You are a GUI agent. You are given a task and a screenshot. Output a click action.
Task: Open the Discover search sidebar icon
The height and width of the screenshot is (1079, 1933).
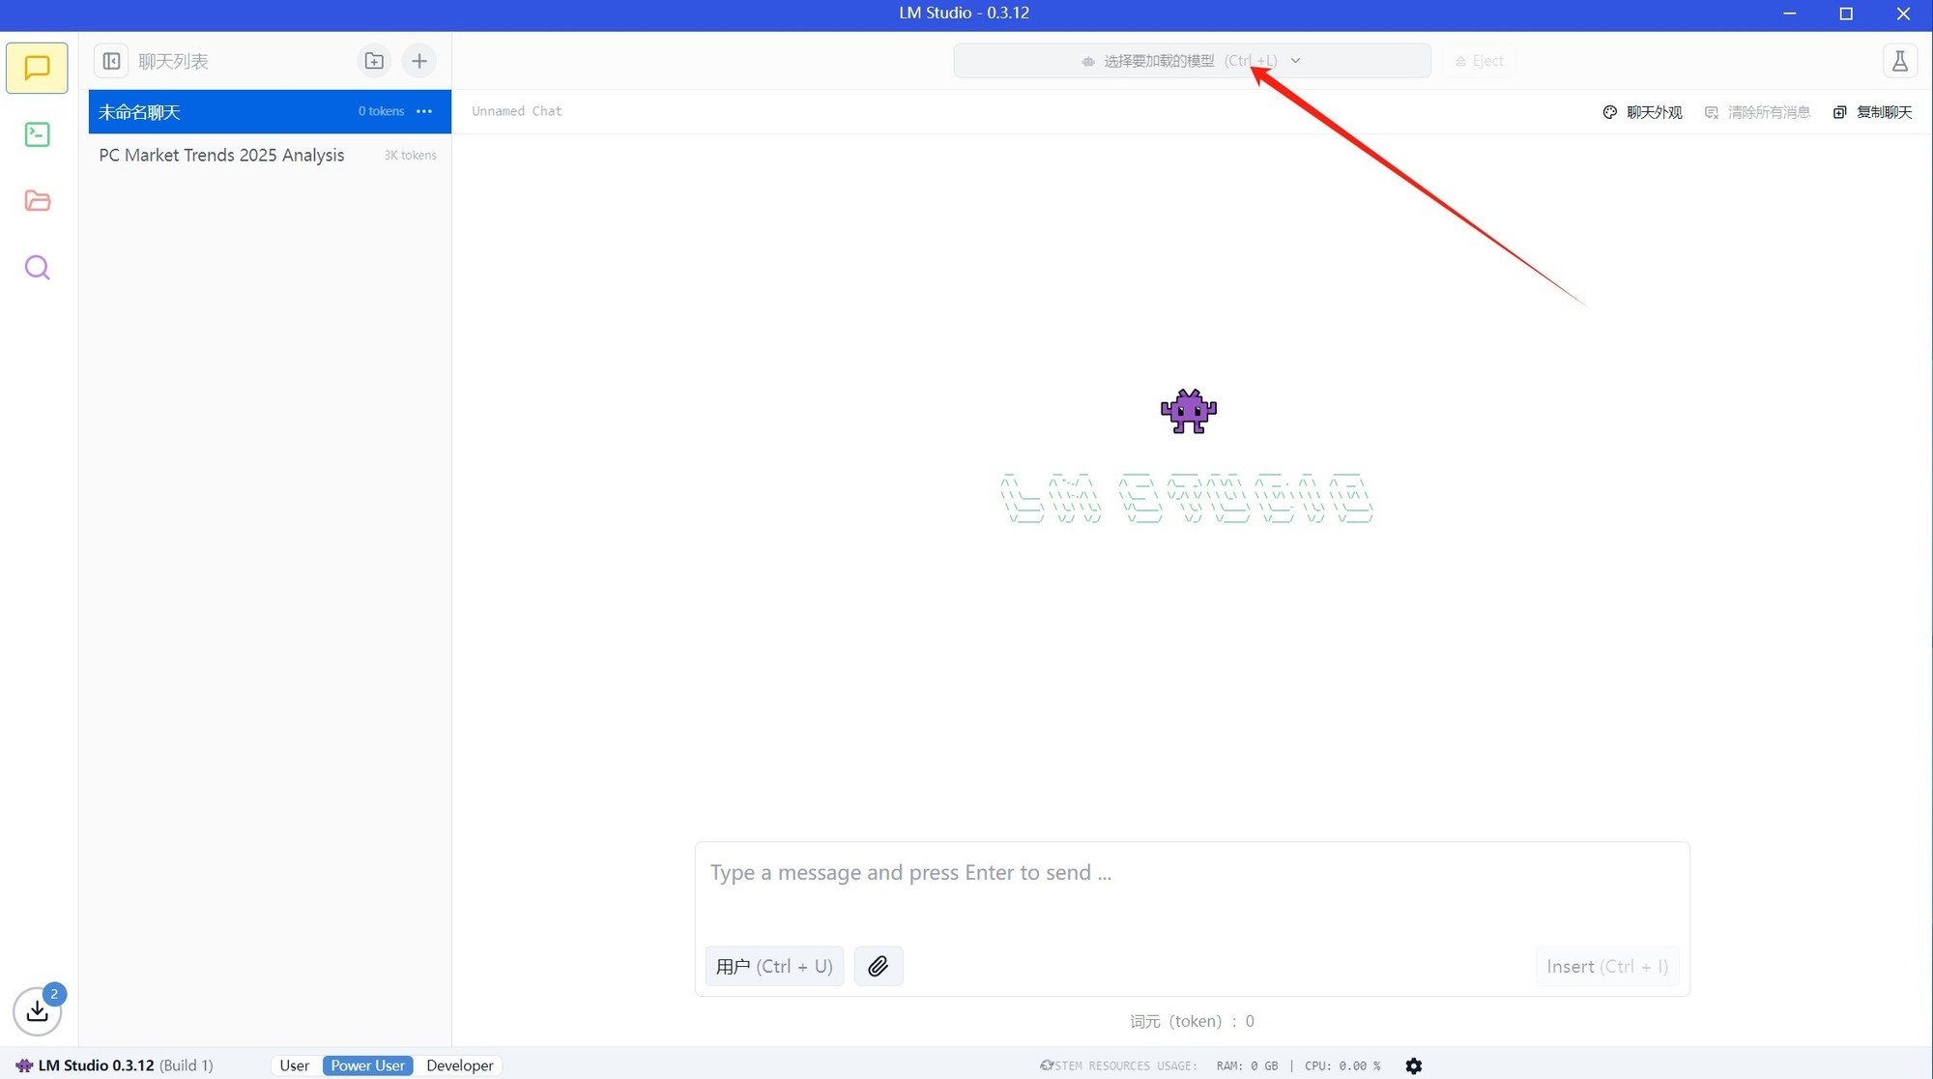pos(37,268)
